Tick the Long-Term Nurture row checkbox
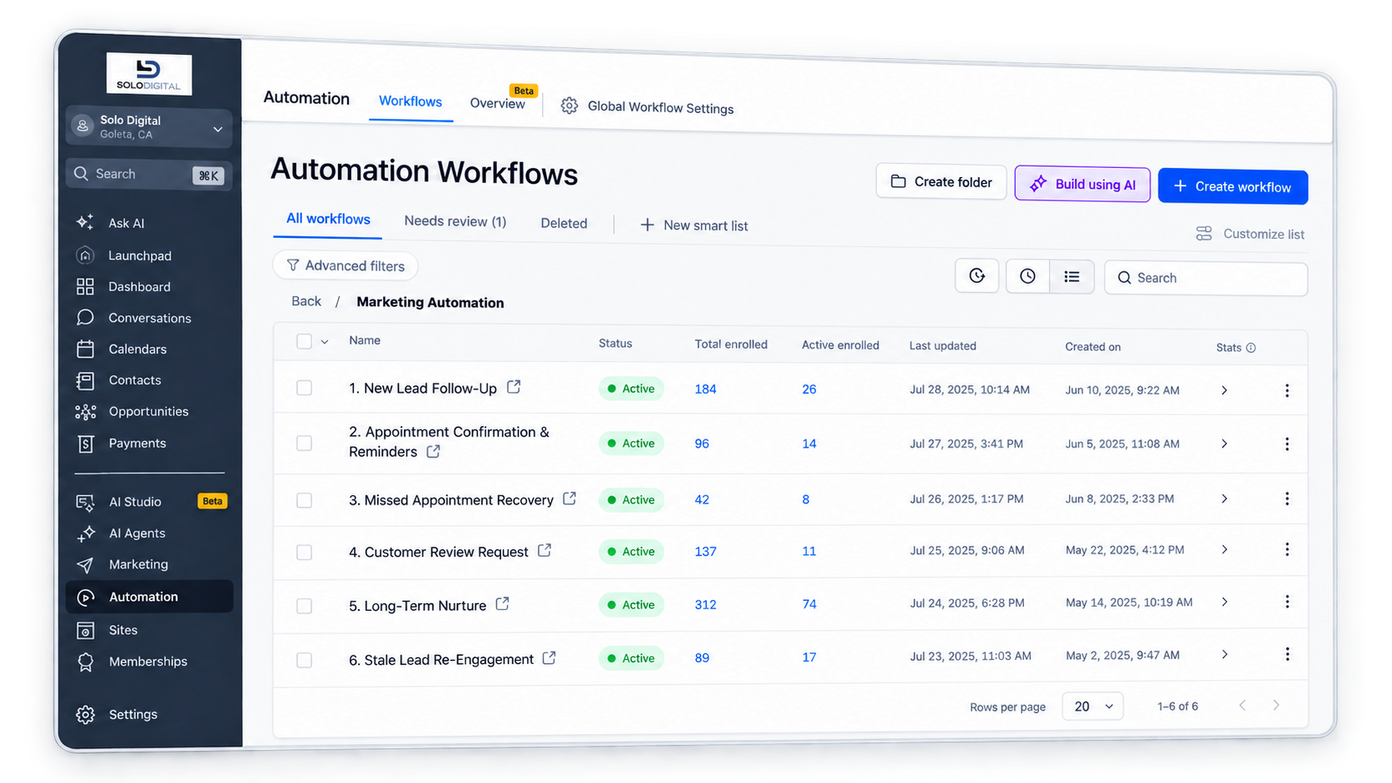Viewport: 1392px width, 783px height. pyautogui.click(x=304, y=606)
